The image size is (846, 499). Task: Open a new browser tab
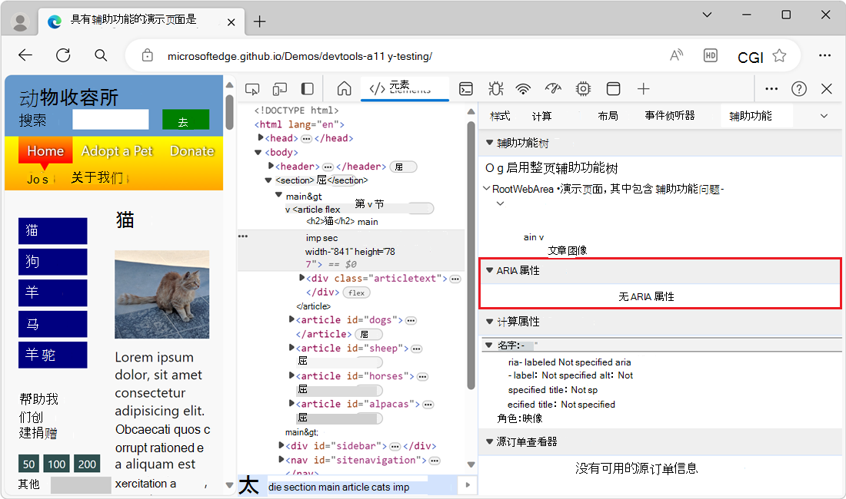pyautogui.click(x=259, y=21)
